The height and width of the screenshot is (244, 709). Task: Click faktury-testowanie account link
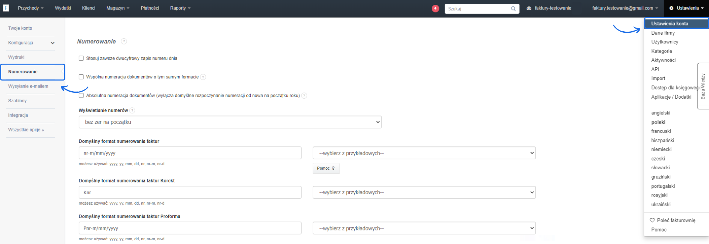click(553, 8)
